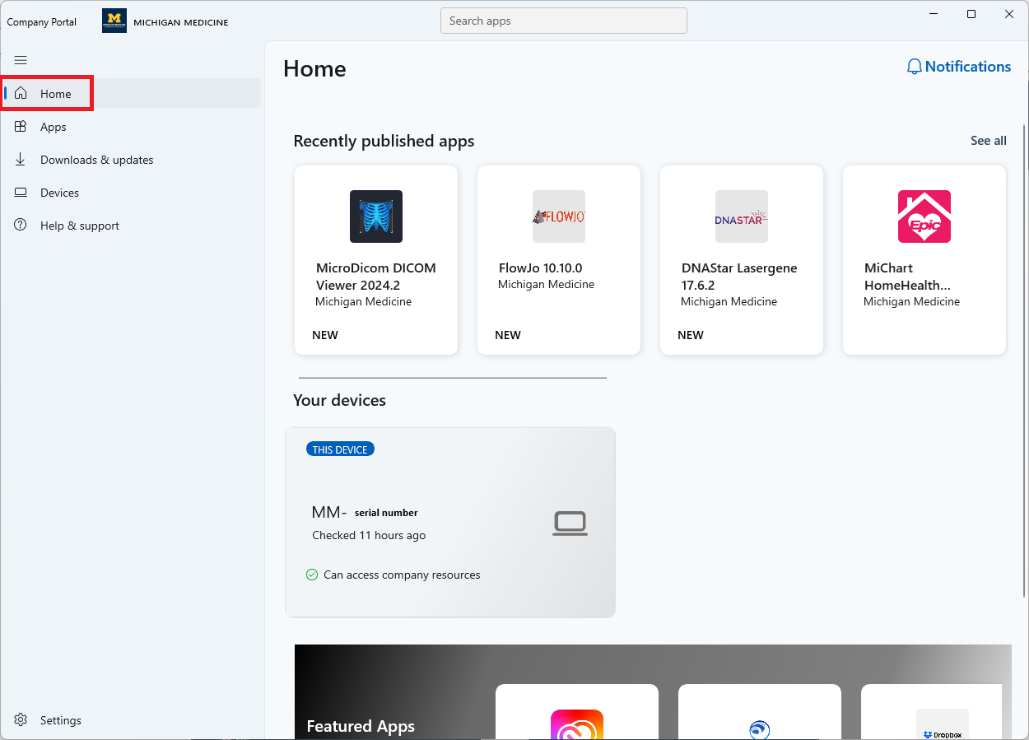
Task: Open the Apps section
Action: [53, 127]
